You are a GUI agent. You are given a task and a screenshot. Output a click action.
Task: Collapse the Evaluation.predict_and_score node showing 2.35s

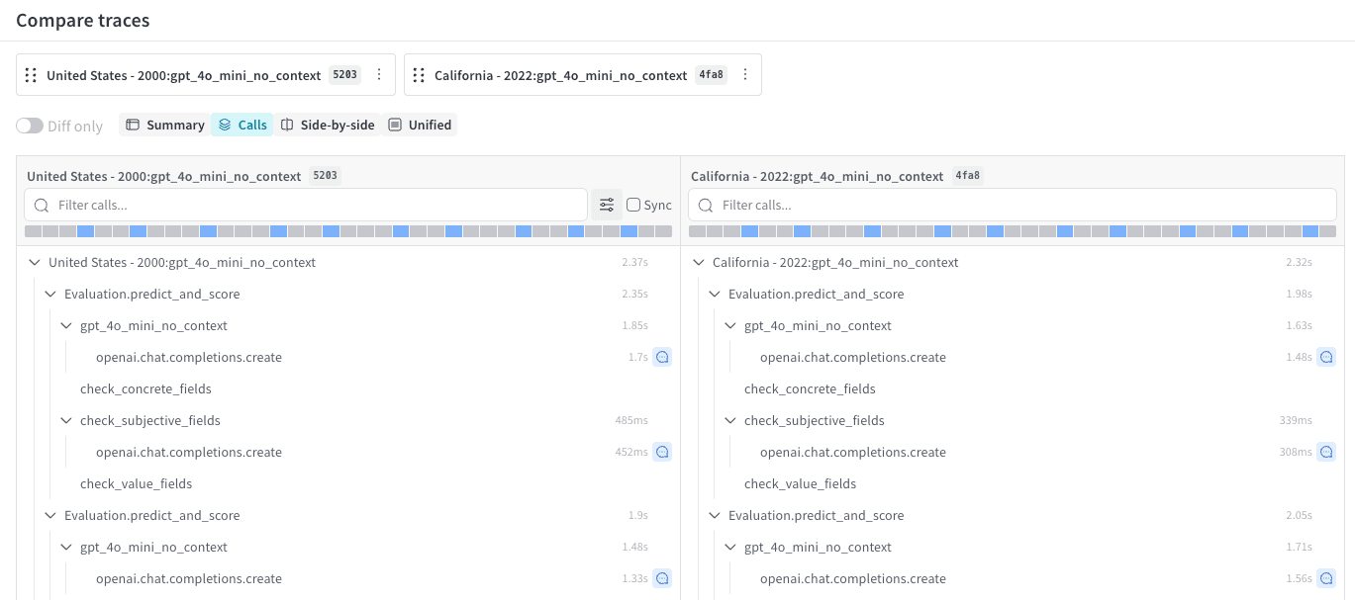(x=50, y=295)
